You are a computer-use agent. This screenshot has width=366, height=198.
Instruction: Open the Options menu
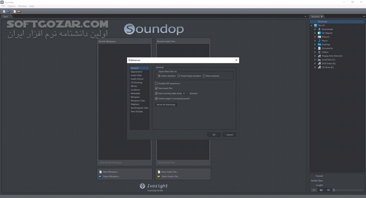11,6
